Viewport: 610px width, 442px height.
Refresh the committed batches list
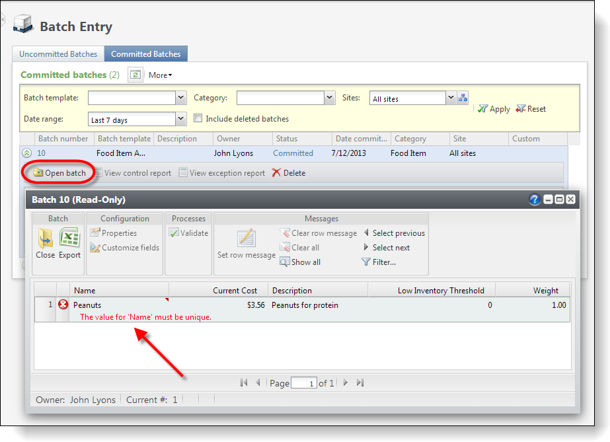click(x=135, y=75)
